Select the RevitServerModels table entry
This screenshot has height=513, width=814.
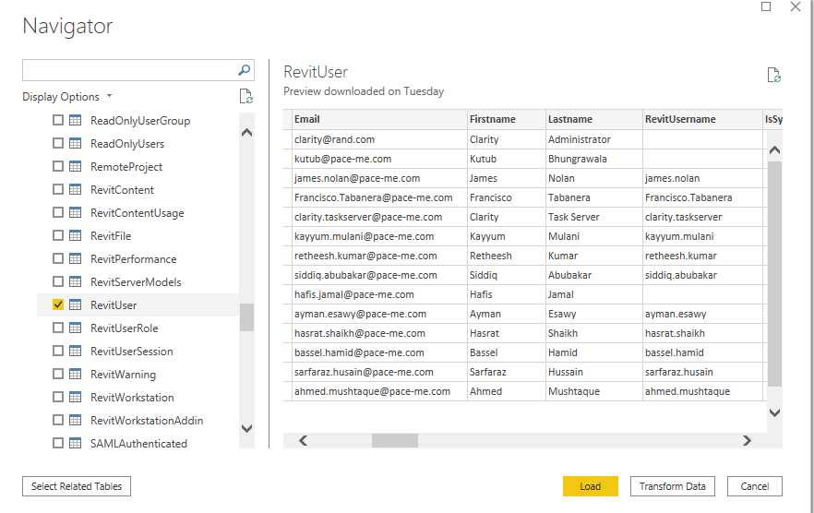point(135,282)
